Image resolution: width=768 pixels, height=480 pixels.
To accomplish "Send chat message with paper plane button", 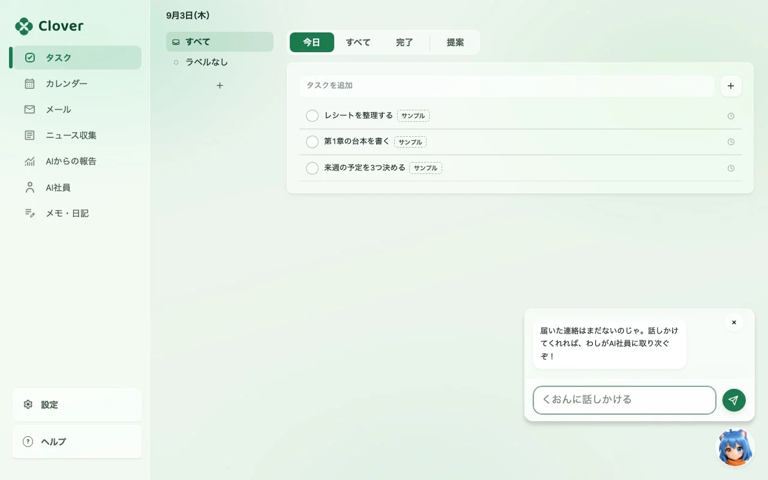I will point(734,400).
